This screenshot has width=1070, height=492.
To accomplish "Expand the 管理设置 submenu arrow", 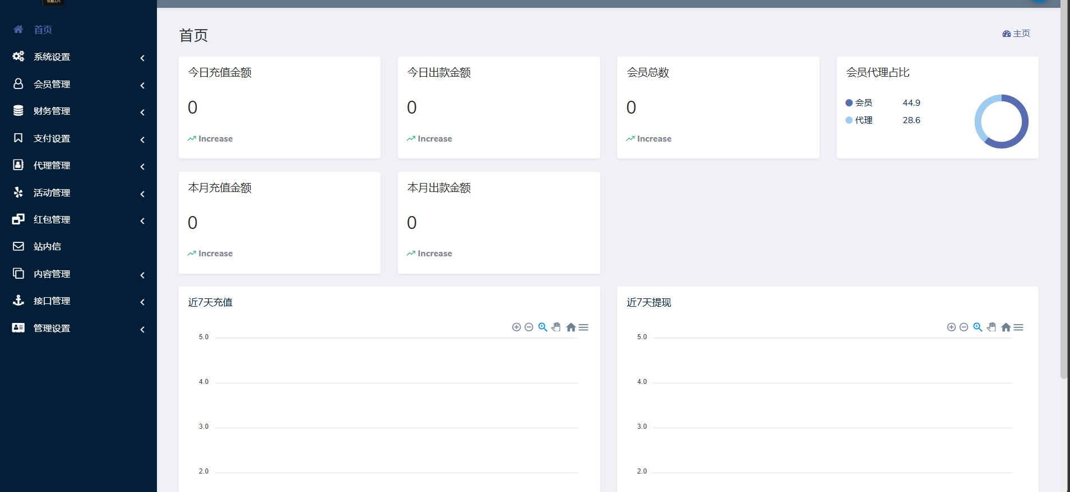I will click(142, 329).
